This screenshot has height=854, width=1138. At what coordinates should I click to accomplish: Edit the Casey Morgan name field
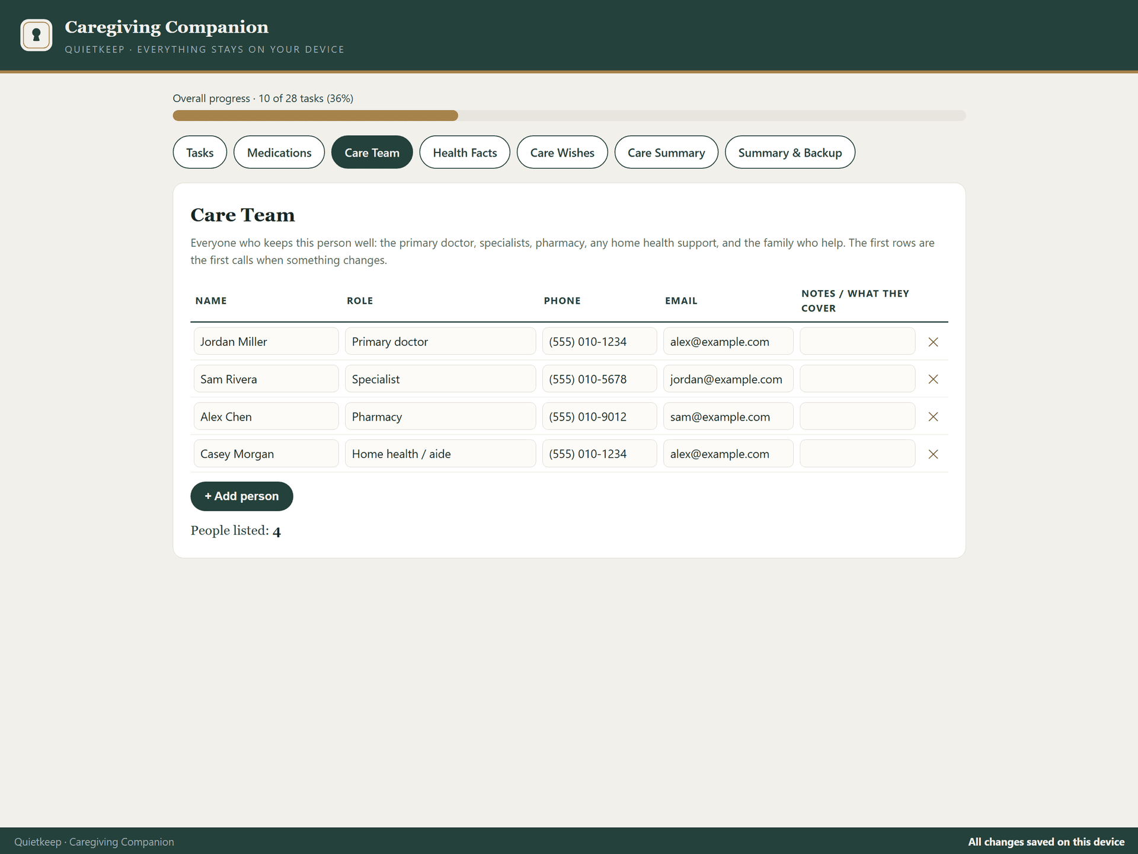pos(266,454)
